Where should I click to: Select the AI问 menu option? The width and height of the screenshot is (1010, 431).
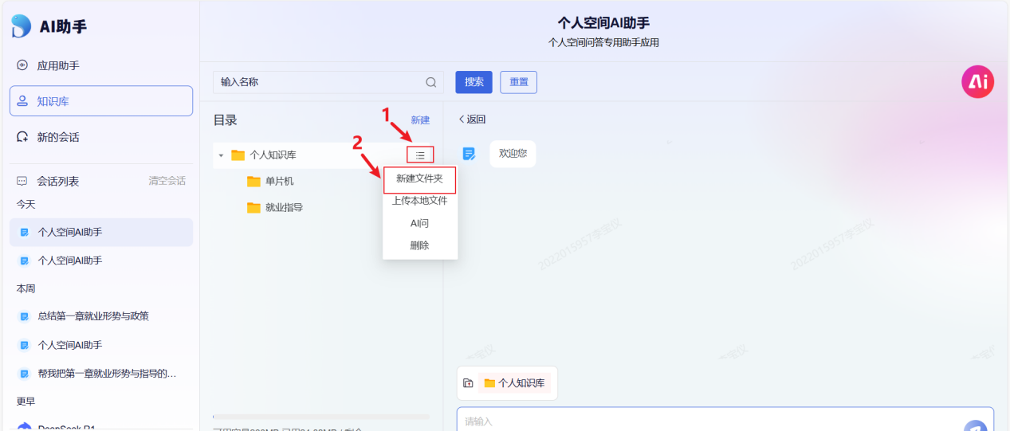(419, 223)
